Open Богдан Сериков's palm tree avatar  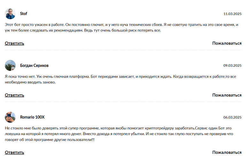click(x=10, y=66)
